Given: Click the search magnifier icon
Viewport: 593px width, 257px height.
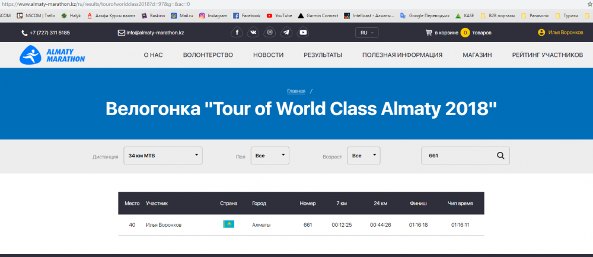Looking at the screenshot, I should pos(500,156).
